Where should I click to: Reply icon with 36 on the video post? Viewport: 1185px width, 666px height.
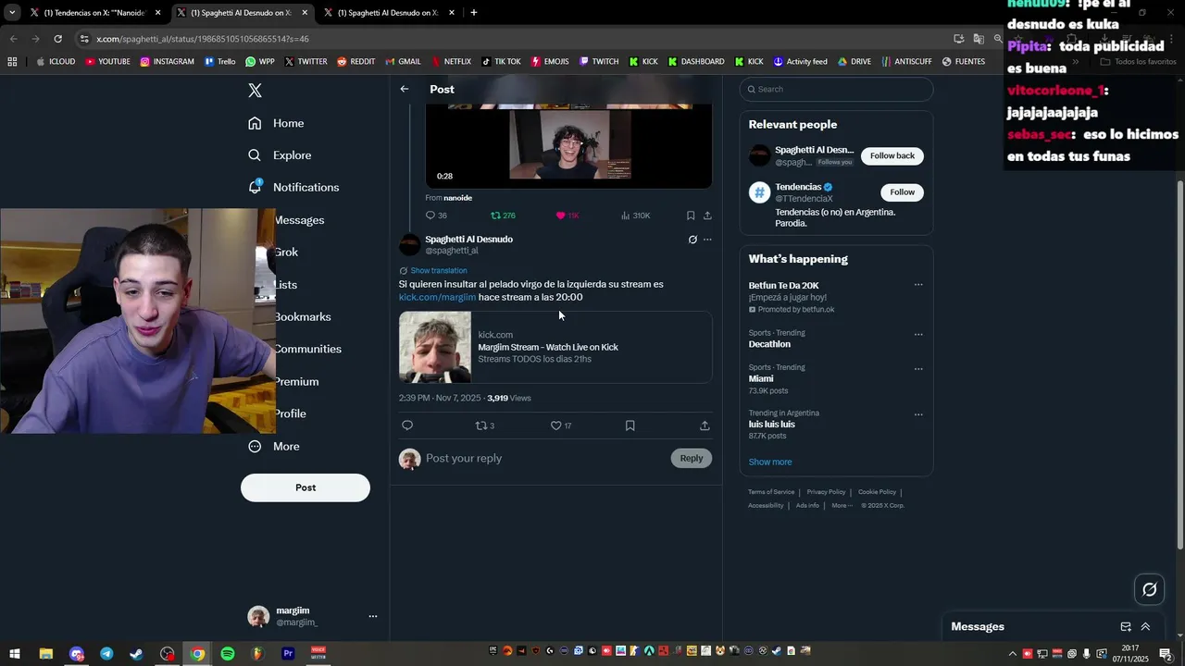[x=436, y=216]
